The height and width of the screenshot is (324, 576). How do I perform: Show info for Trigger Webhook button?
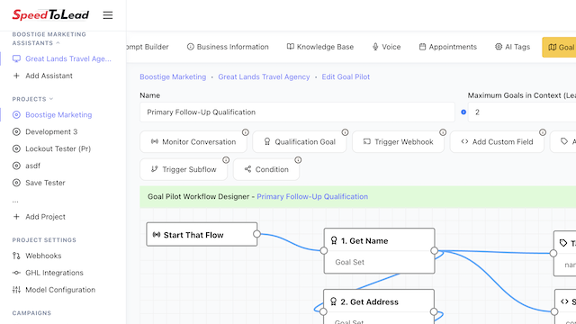[x=443, y=132]
